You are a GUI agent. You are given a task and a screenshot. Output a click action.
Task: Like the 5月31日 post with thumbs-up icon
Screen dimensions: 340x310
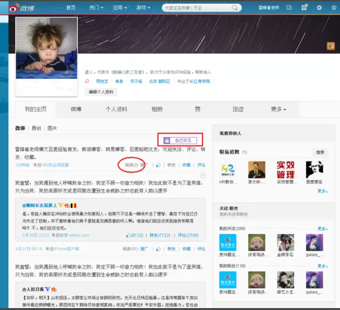(x=158, y=249)
